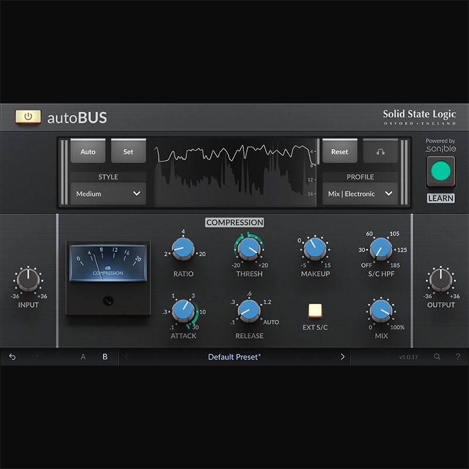Click the PROFILE label
This screenshot has width=469, height=469.
coord(360,177)
